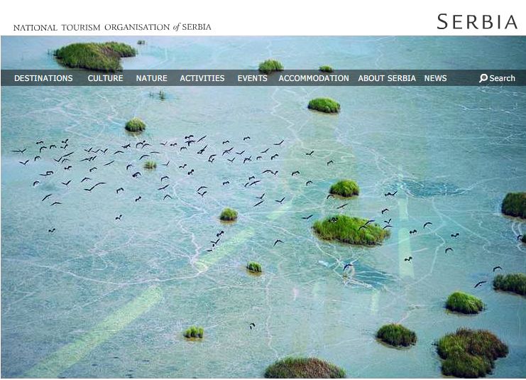Viewport: 526px width, 380px height.
Task: Open the Destinations menu
Action: pos(43,78)
